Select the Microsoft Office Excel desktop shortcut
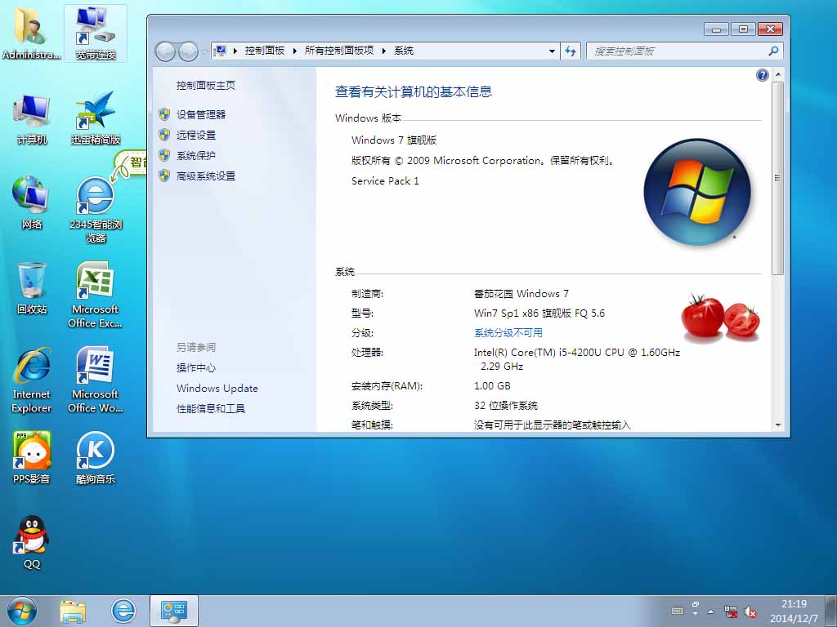837x627 pixels. tap(96, 295)
